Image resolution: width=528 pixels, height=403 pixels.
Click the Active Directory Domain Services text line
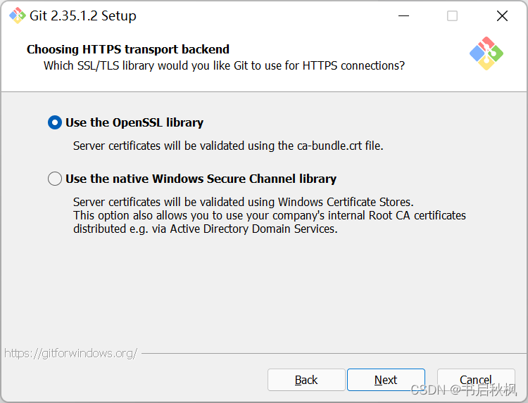tap(205, 229)
